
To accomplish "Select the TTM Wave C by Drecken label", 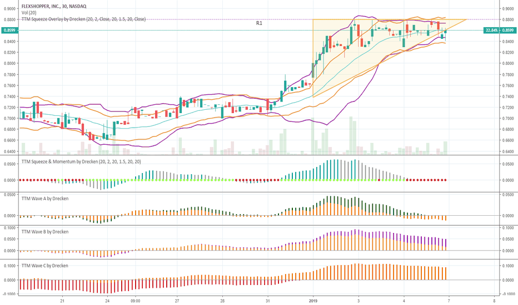I will (45, 266).
